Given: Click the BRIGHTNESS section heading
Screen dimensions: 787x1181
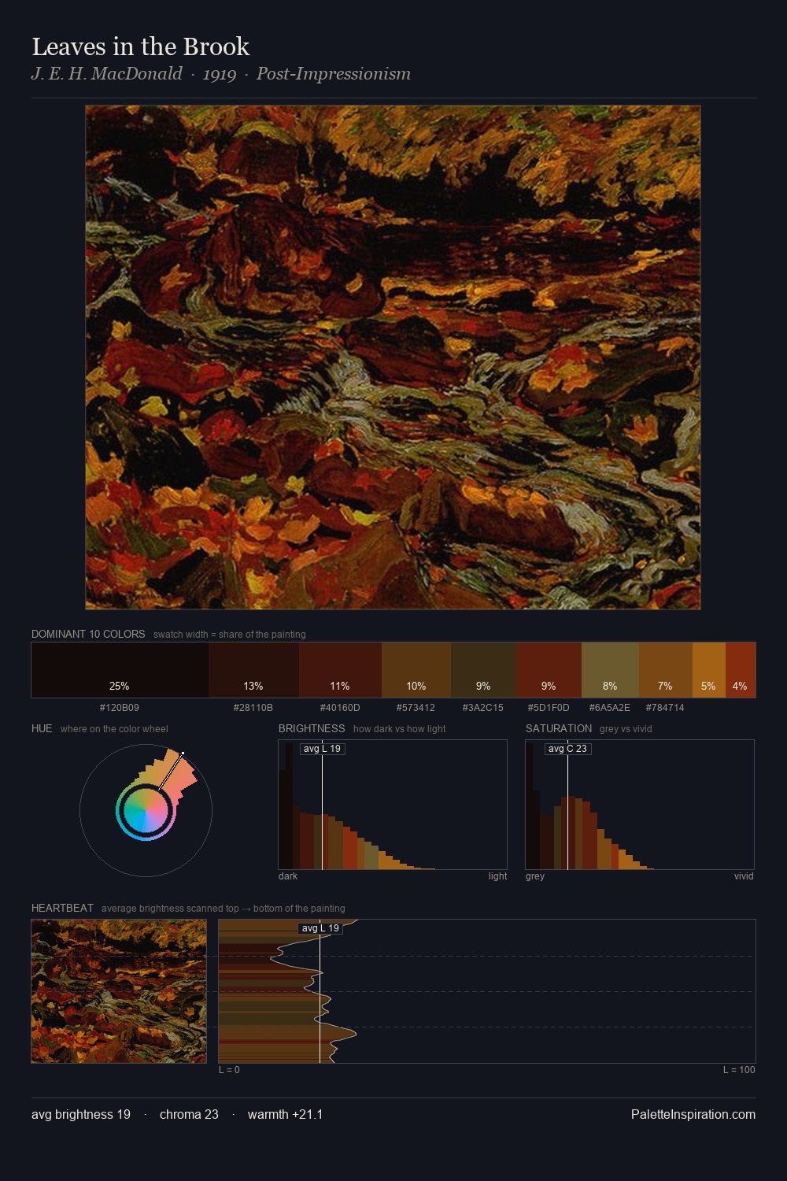Looking at the screenshot, I should point(312,729).
